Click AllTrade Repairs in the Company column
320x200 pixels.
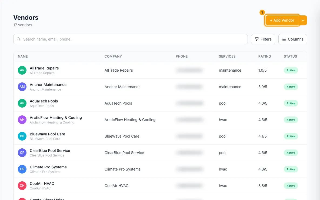(119, 71)
